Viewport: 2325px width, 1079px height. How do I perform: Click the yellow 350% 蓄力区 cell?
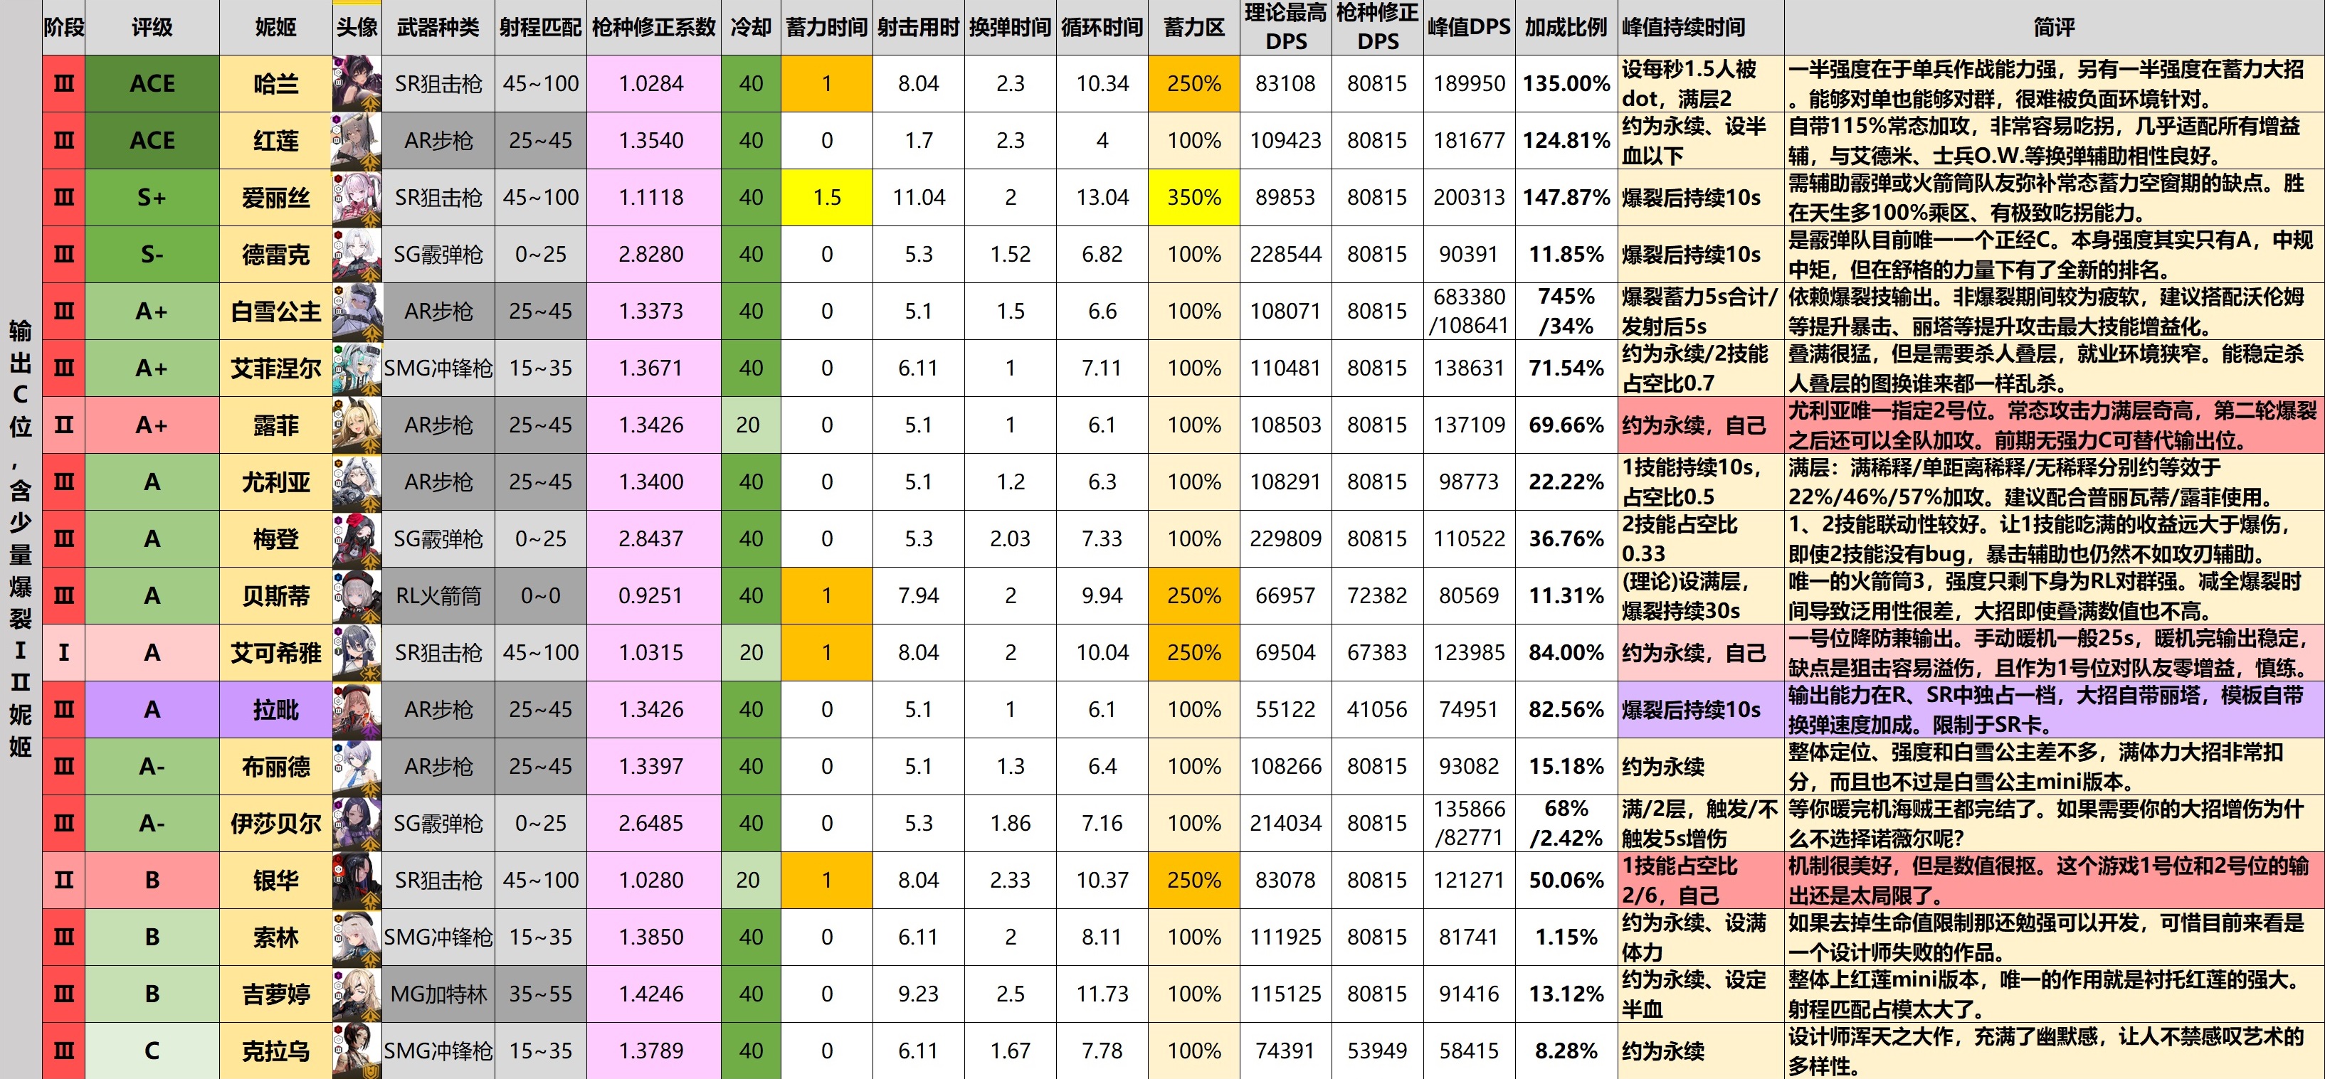coord(1193,198)
